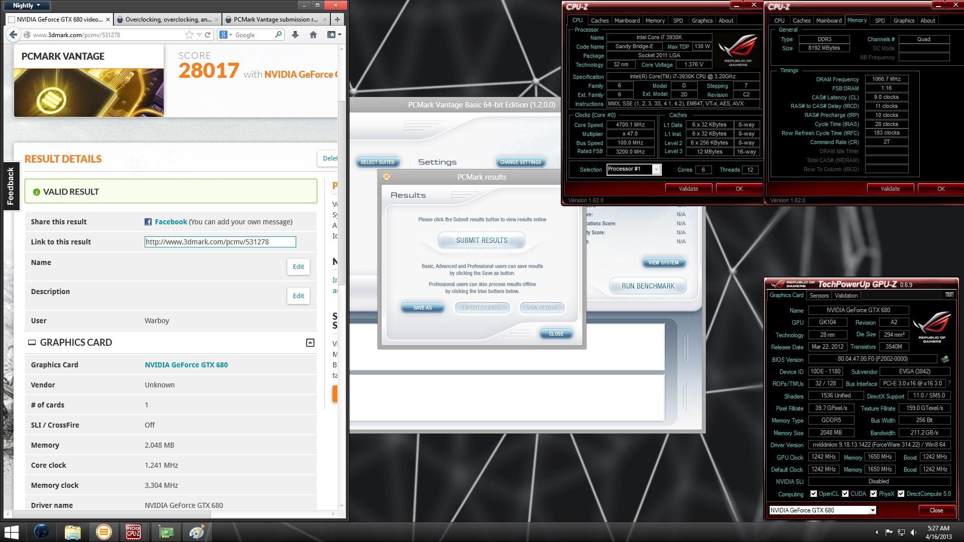The width and height of the screenshot is (964, 542).
Task: Open the browser downloads arrow icon
Action: (295, 35)
